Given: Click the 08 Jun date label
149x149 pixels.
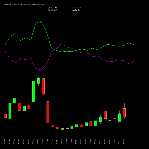Looking at the screenshot, I should click(124, 142).
